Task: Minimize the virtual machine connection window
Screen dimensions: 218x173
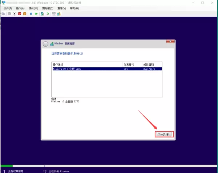Action: (193, 3)
